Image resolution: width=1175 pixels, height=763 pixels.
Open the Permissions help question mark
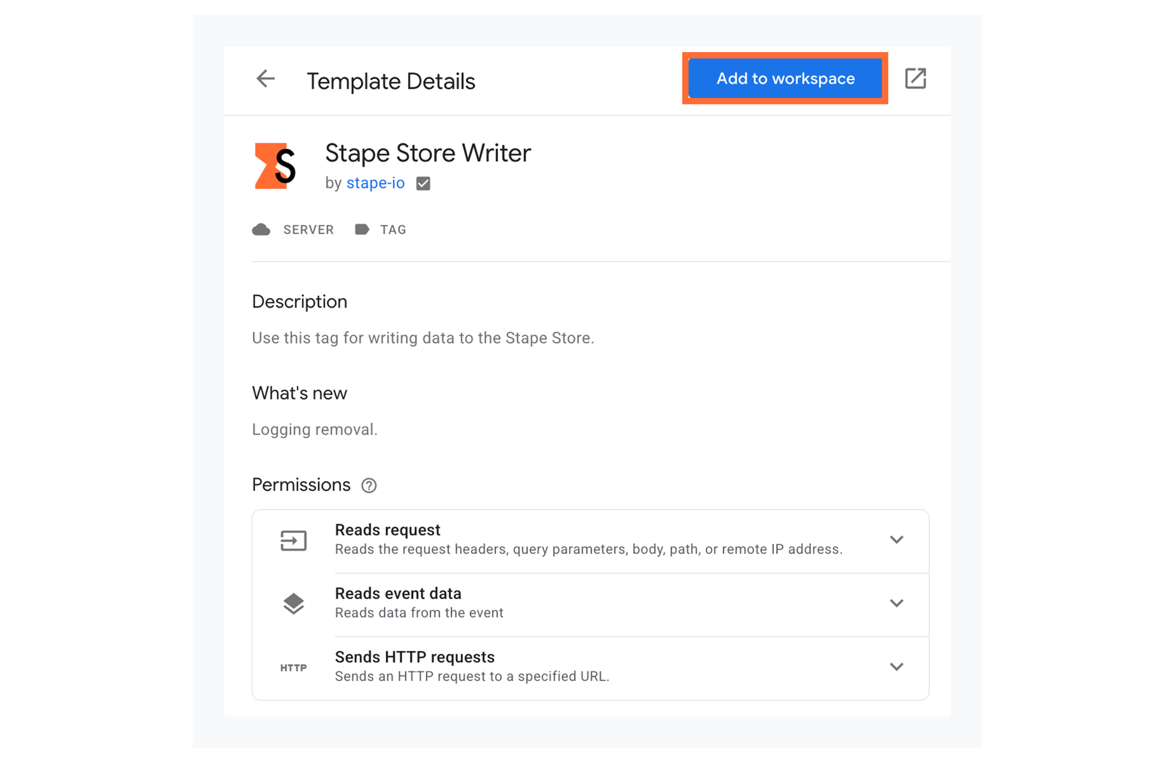(x=369, y=485)
